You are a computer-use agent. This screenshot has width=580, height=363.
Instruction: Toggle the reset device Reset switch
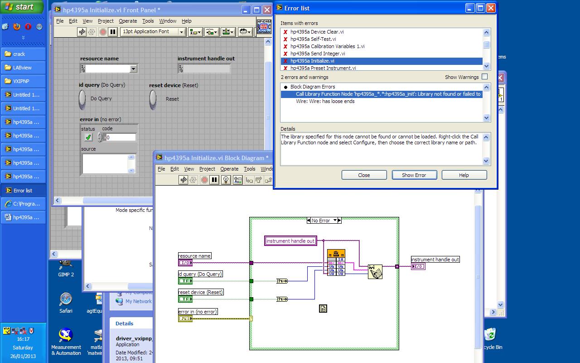[x=153, y=99]
